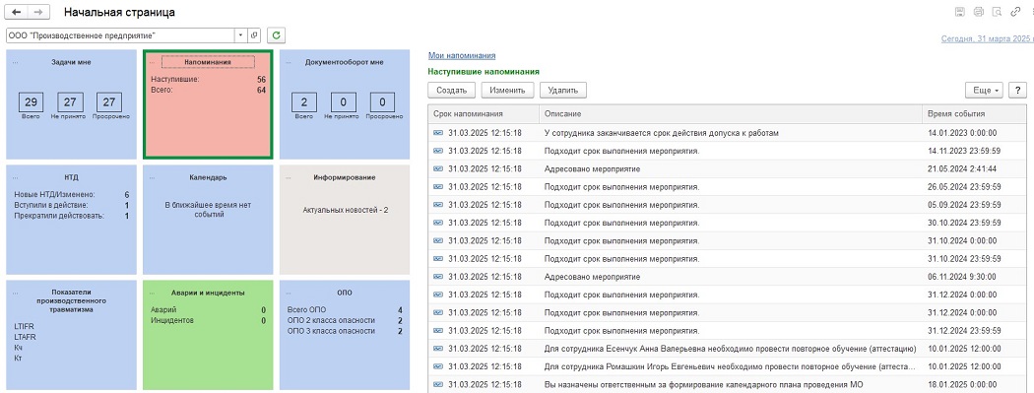Open the Мои напоминания link
Screen dimensions: 1034x393
(x=462, y=56)
